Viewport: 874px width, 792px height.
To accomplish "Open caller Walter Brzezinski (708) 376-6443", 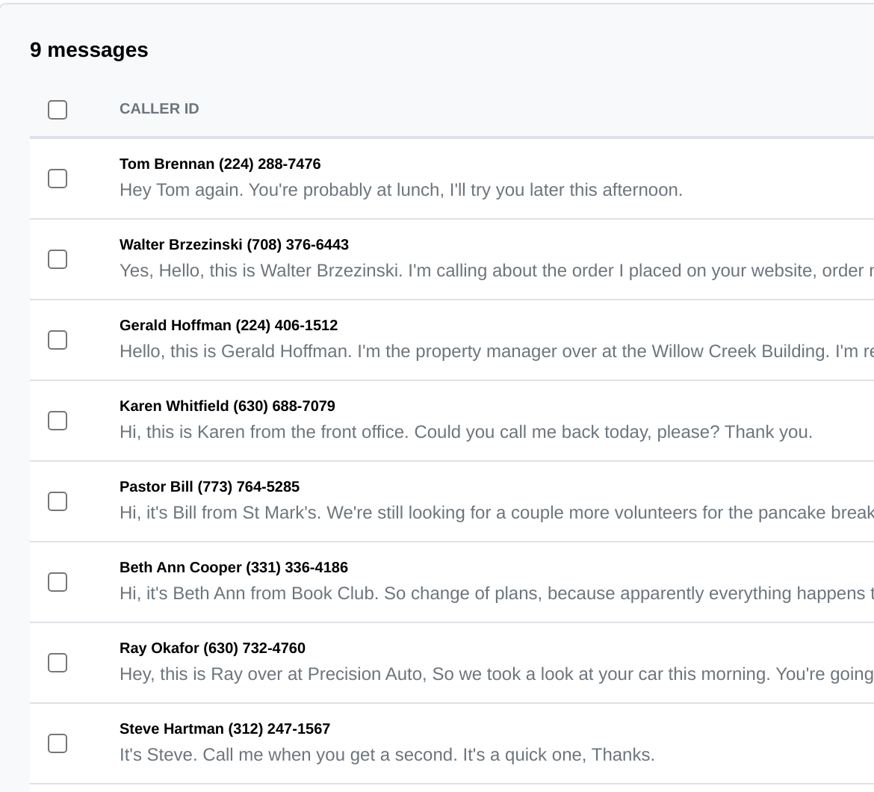I will 234,244.
